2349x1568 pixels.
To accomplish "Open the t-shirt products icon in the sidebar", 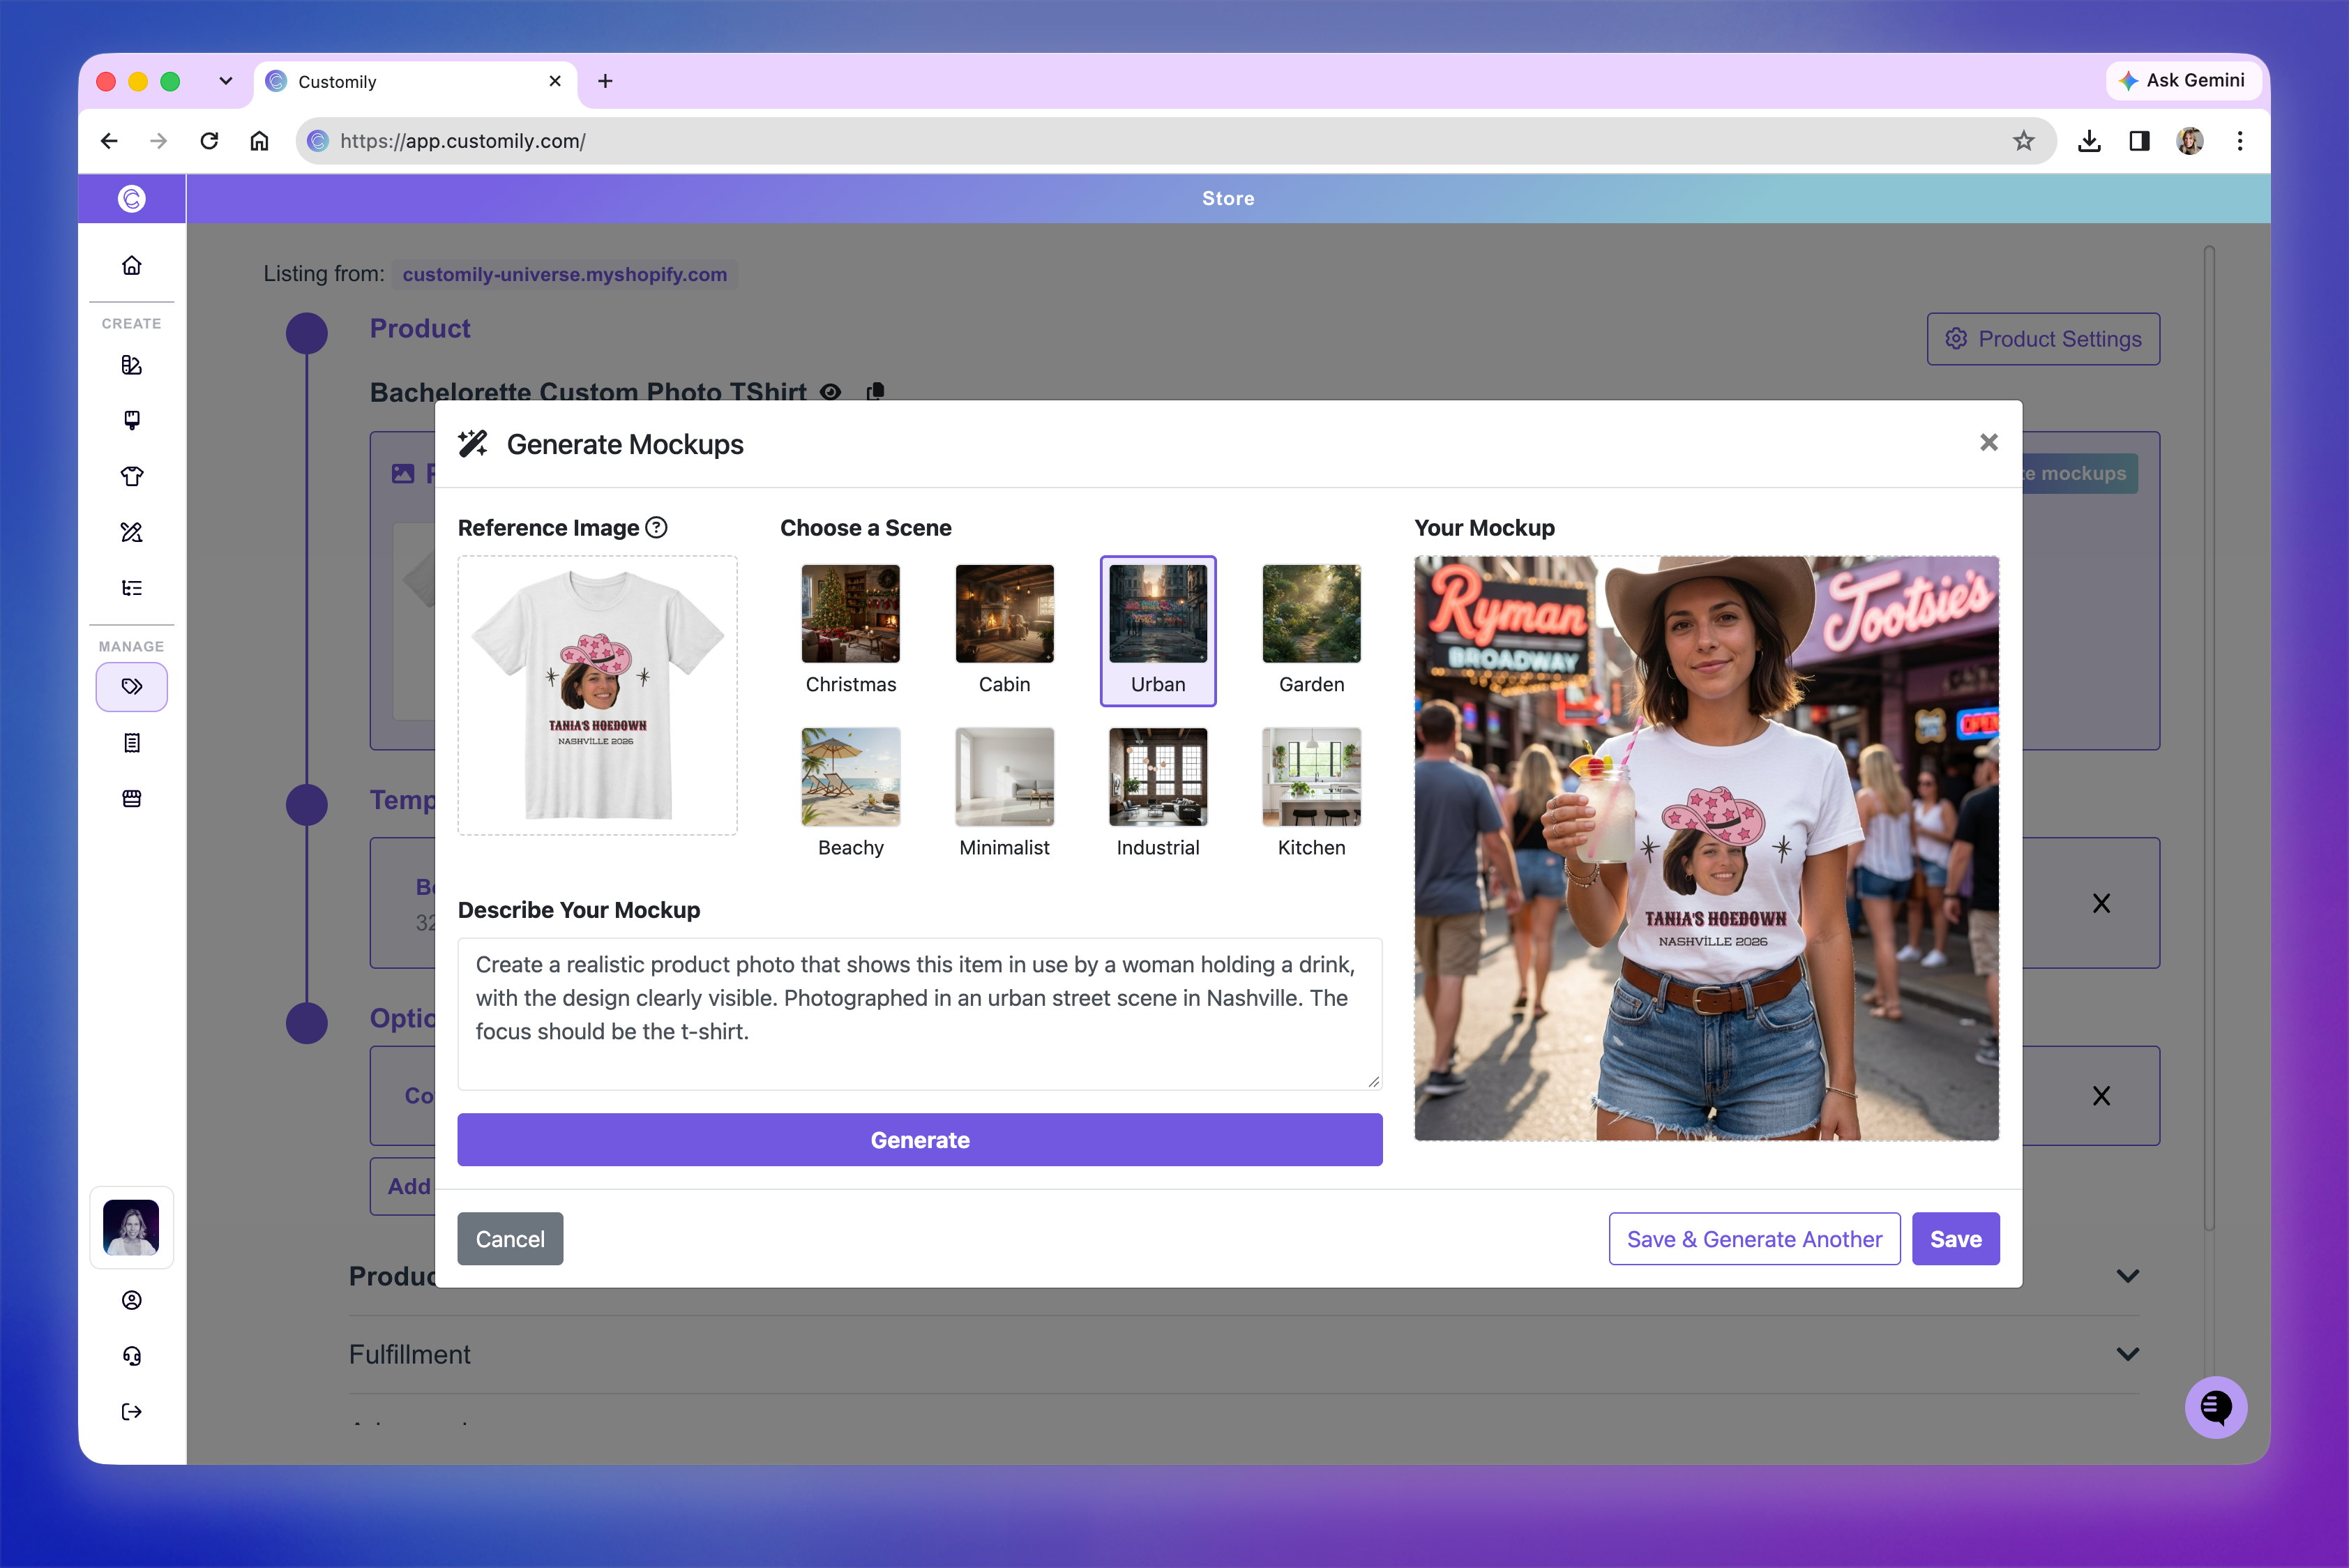I will tap(131, 476).
